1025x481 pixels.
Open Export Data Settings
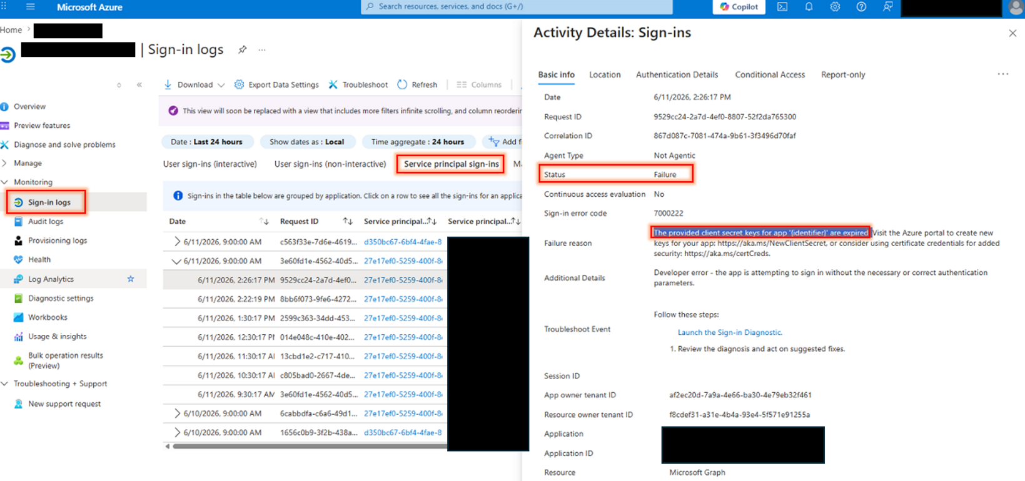(x=276, y=85)
